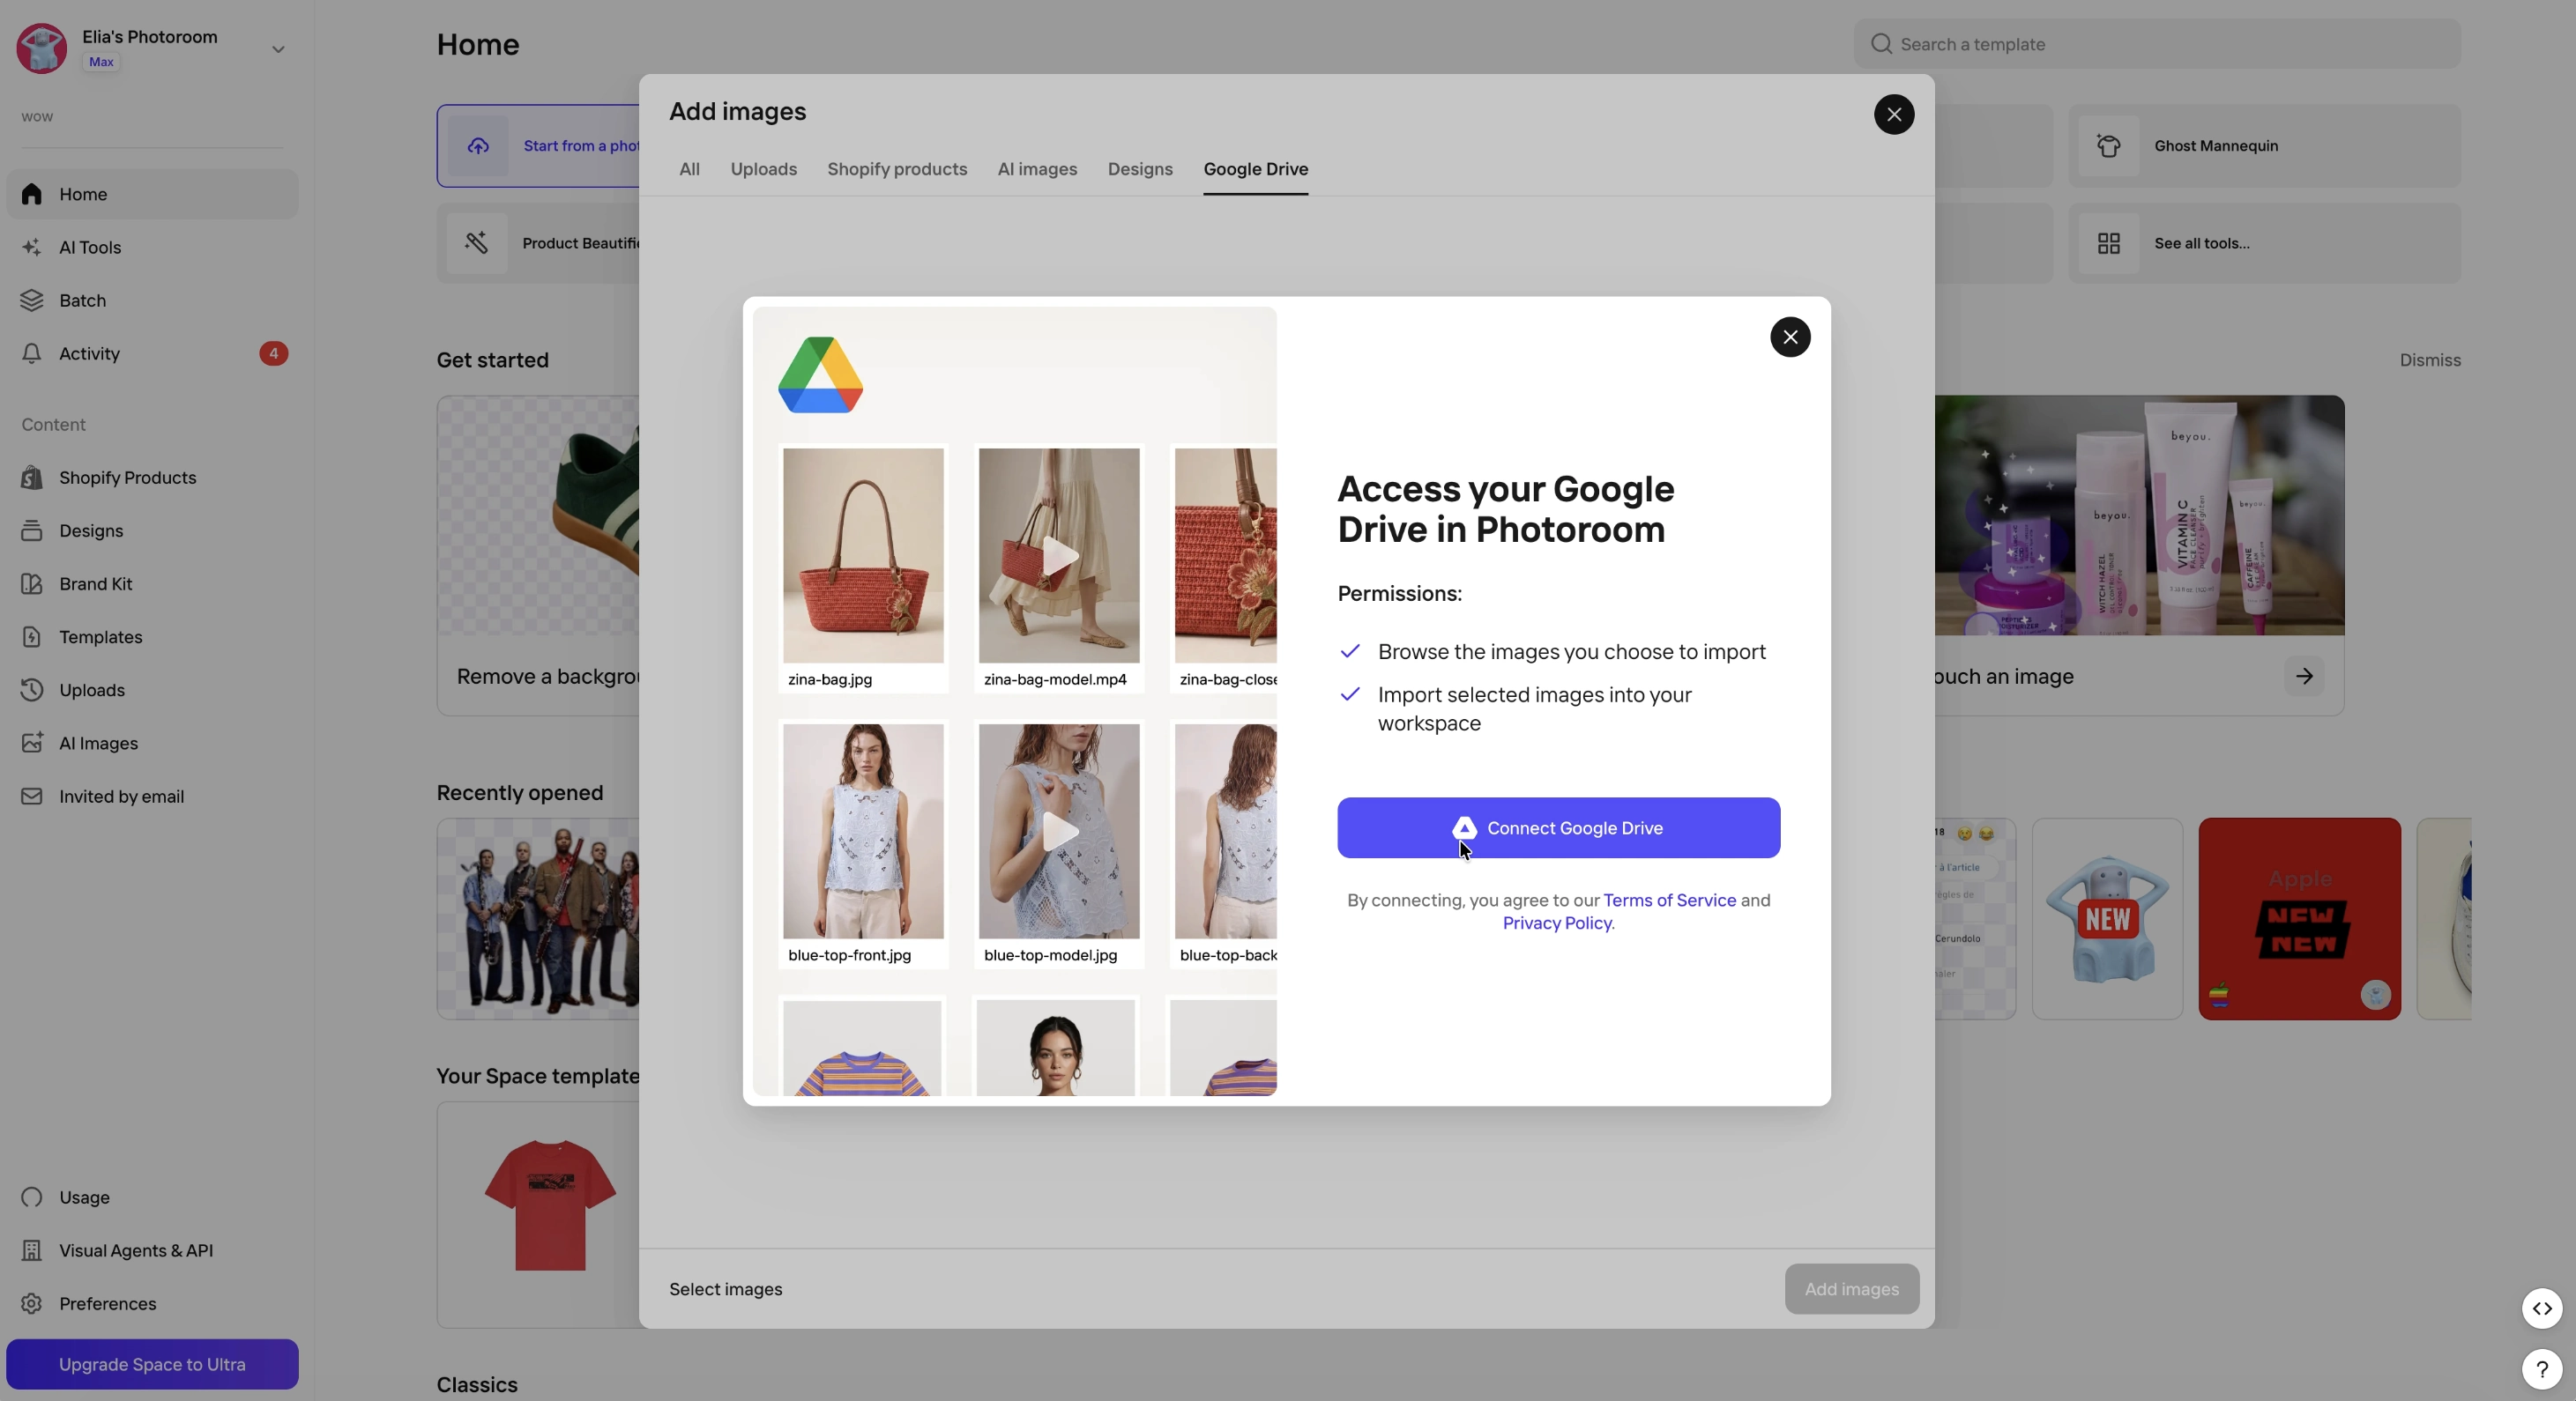The image size is (2576, 1401).
Task: Click Connect Google Drive button
Action: pos(1558,827)
